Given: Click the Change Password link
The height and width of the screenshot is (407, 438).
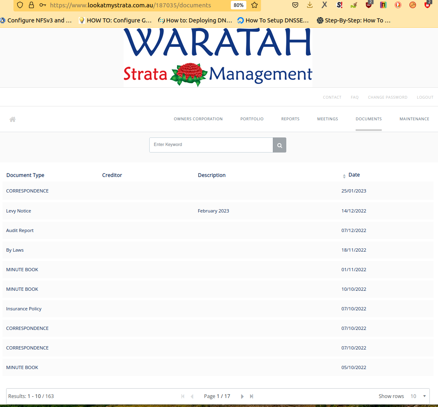Looking at the screenshot, I should 387,97.
